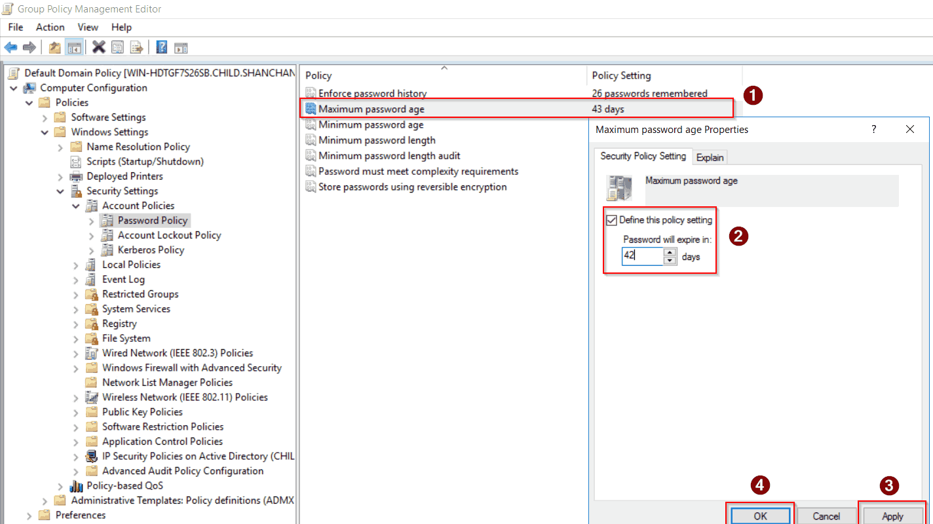Expand the Local Policies node
This screenshot has width=933, height=524.
pyautogui.click(x=75, y=264)
